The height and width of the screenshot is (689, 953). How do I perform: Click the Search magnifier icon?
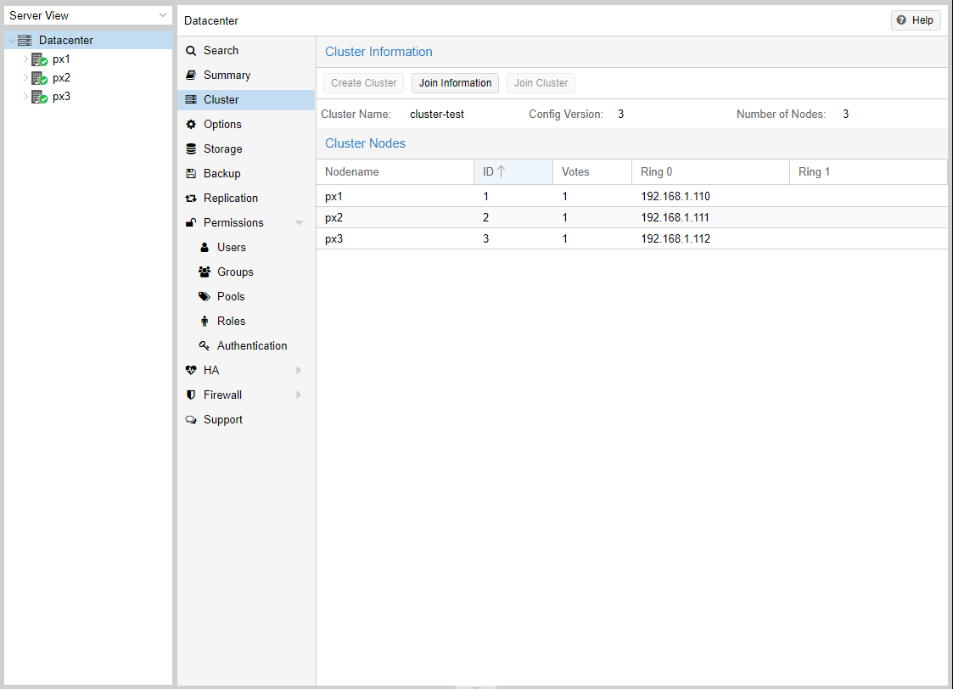191,51
